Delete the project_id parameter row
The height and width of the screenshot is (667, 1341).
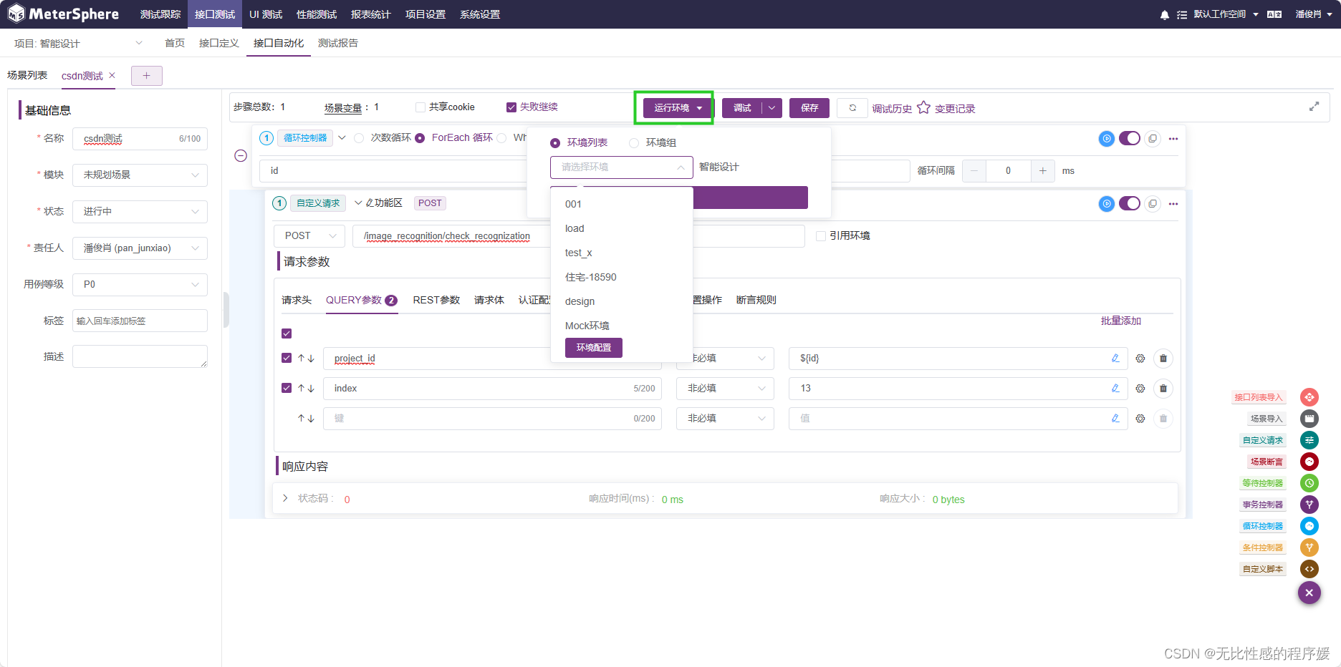tap(1163, 359)
